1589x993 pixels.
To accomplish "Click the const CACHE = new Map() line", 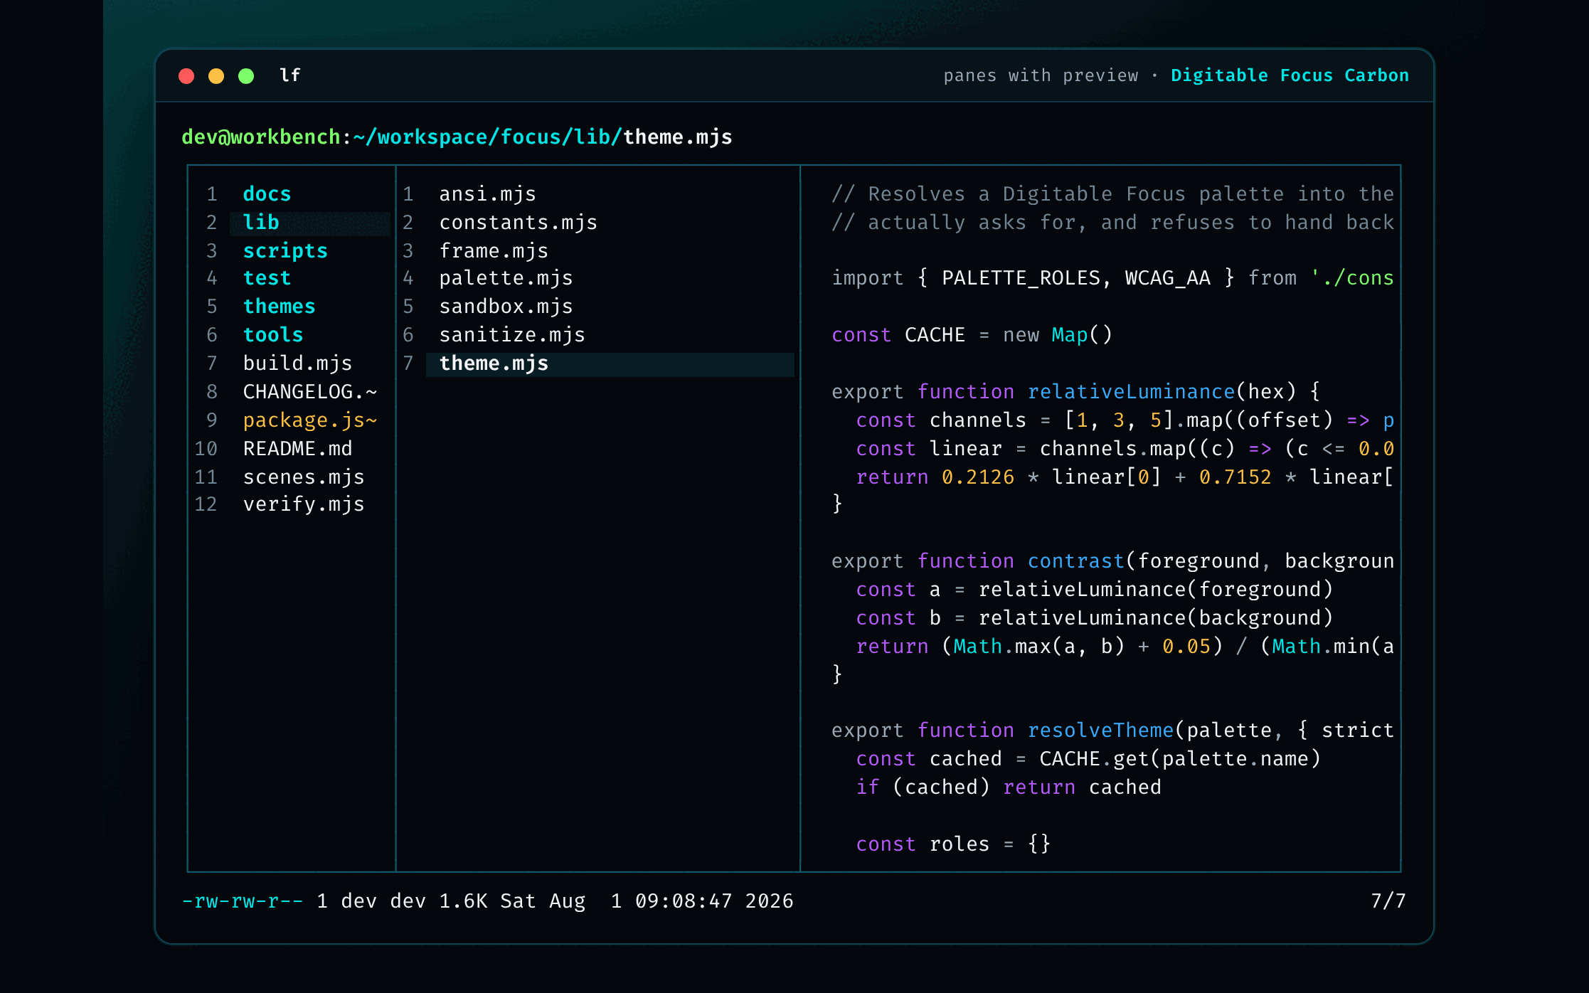I will (x=972, y=335).
